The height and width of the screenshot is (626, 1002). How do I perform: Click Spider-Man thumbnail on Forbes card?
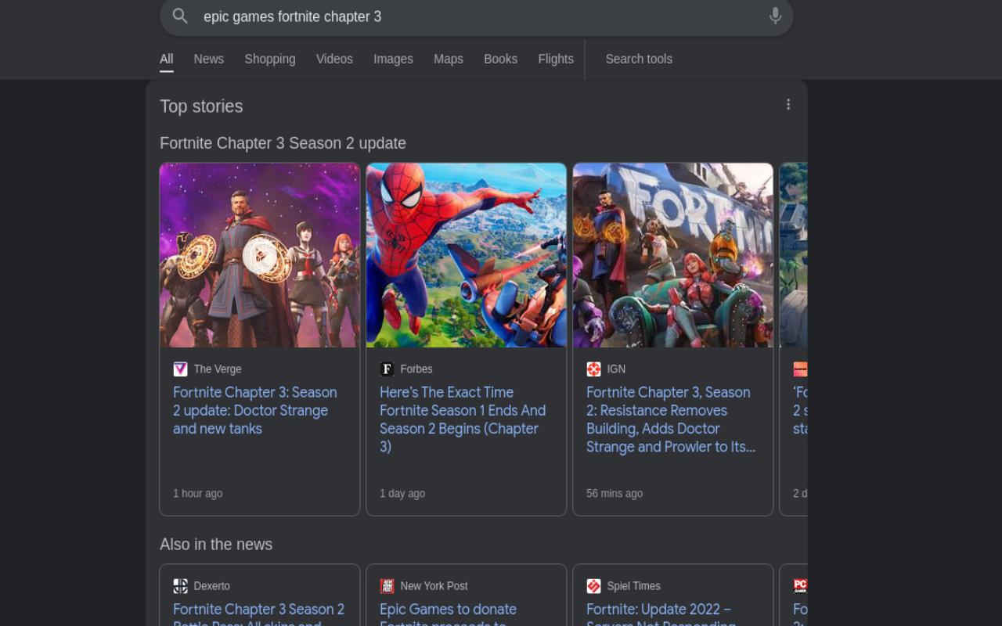(x=467, y=255)
